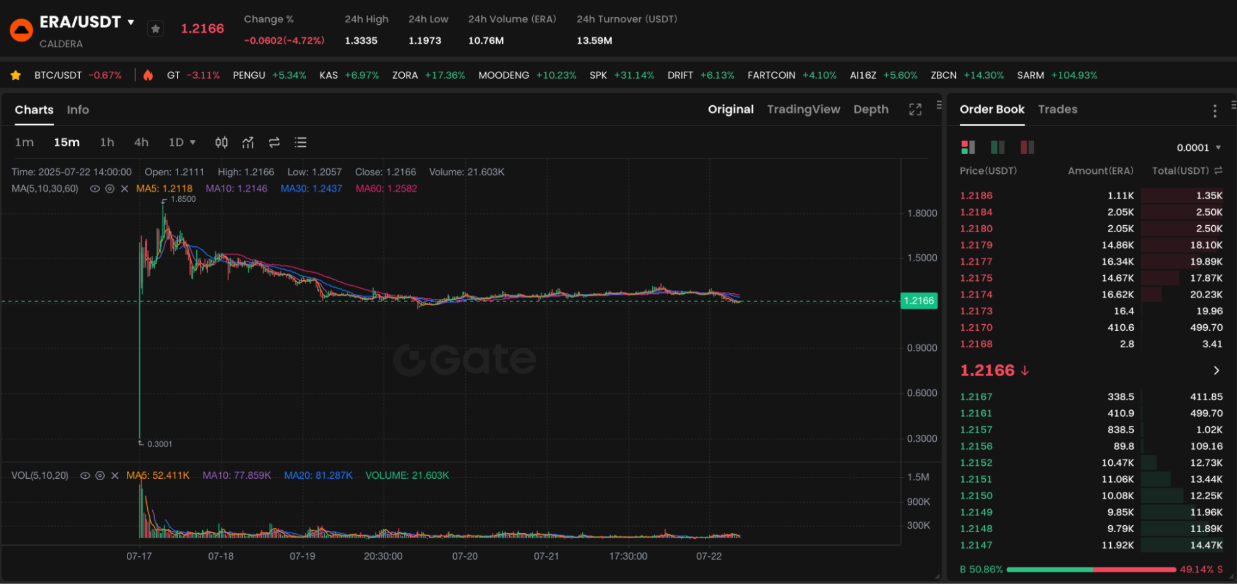Show asks-only red order book view

[x=1027, y=147]
